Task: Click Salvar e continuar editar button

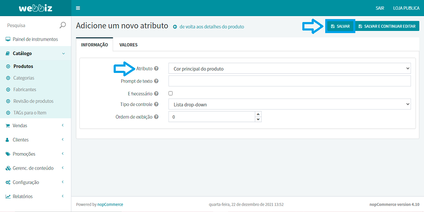Action: pyautogui.click(x=387, y=26)
